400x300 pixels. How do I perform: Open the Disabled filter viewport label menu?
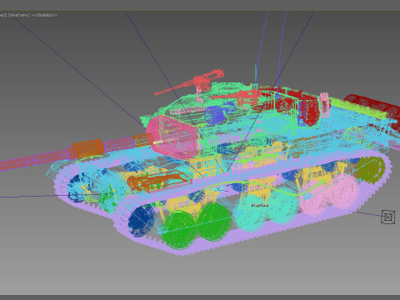(x=44, y=15)
